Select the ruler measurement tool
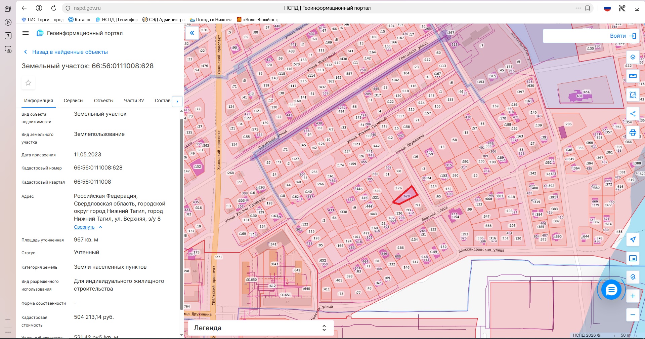 click(633, 76)
